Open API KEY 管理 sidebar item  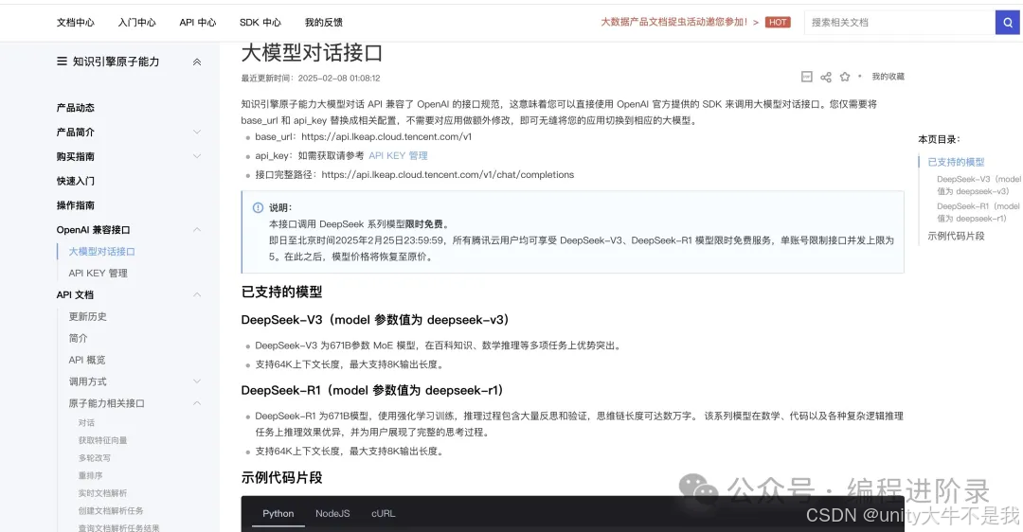pos(98,274)
